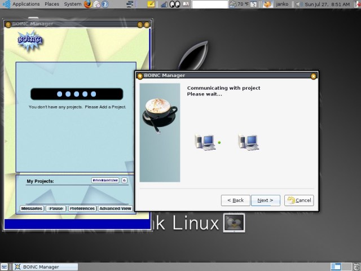Screen dimensions: 361x271
Task: Open window menu icon of the Communicating dialog
Action: (140, 76)
